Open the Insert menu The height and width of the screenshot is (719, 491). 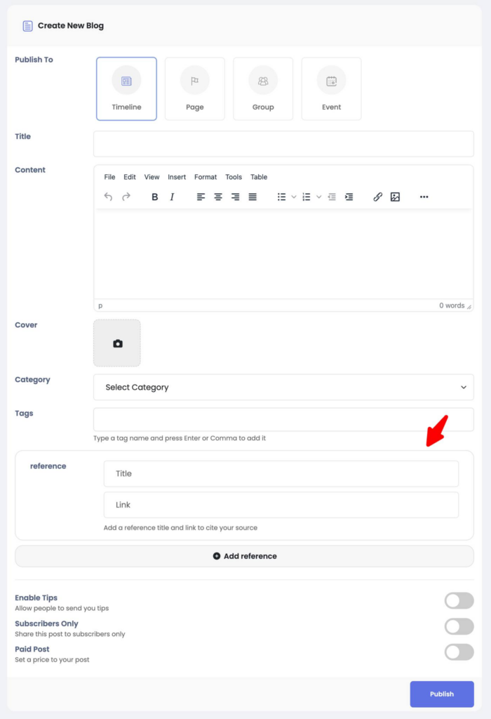(177, 177)
